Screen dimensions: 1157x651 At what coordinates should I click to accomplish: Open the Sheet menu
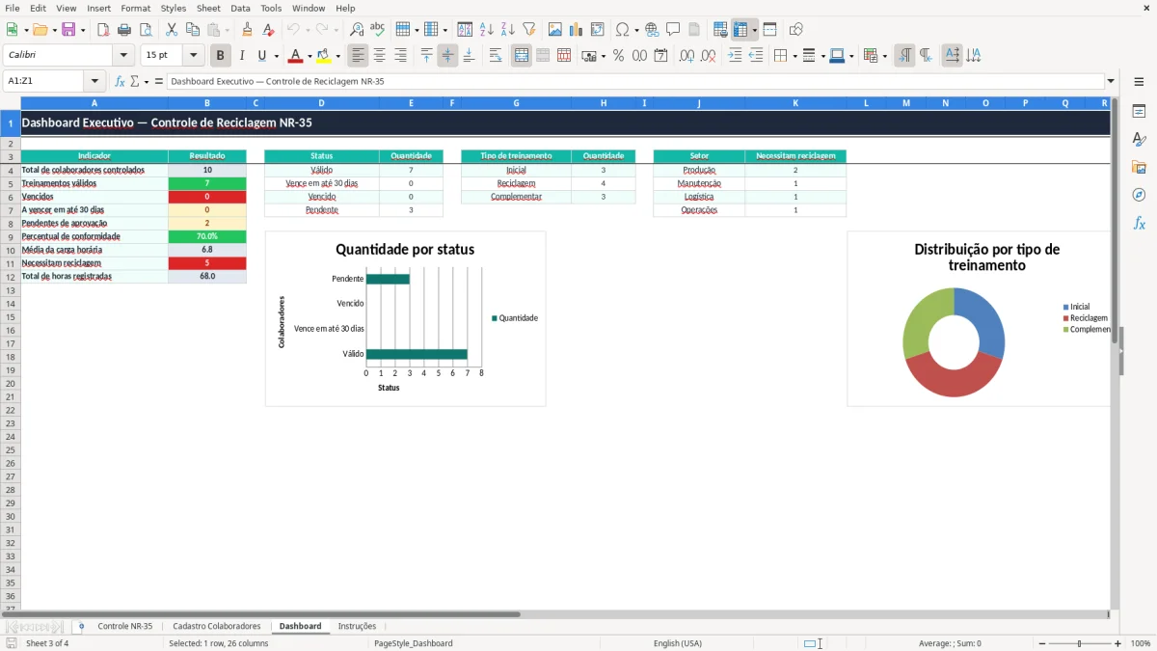click(x=208, y=8)
